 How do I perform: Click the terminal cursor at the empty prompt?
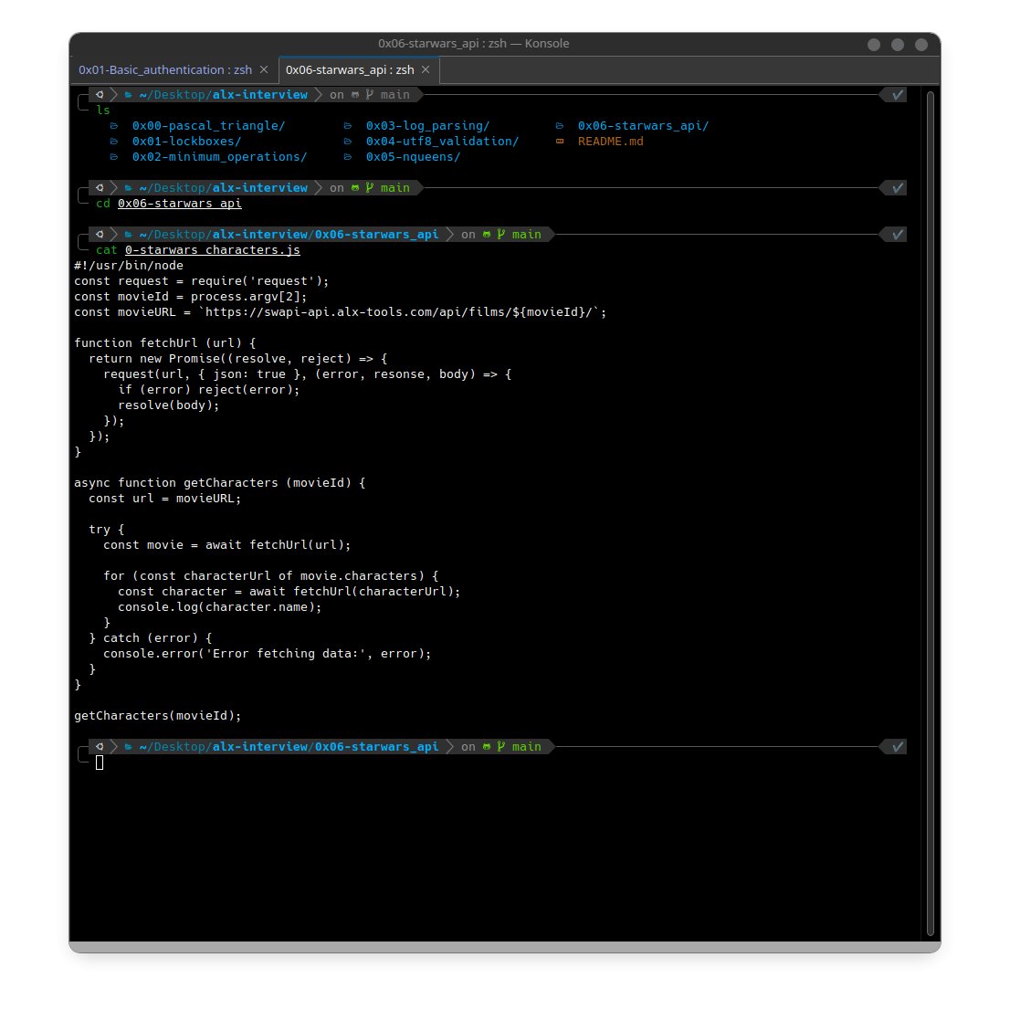tap(100, 763)
